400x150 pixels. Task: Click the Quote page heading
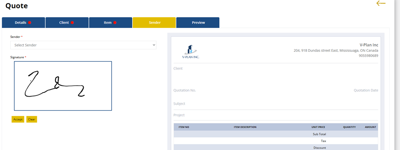16,6
